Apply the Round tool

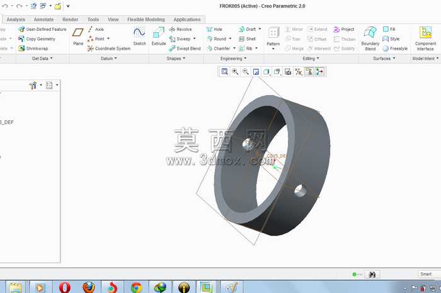click(x=217, y=39)
